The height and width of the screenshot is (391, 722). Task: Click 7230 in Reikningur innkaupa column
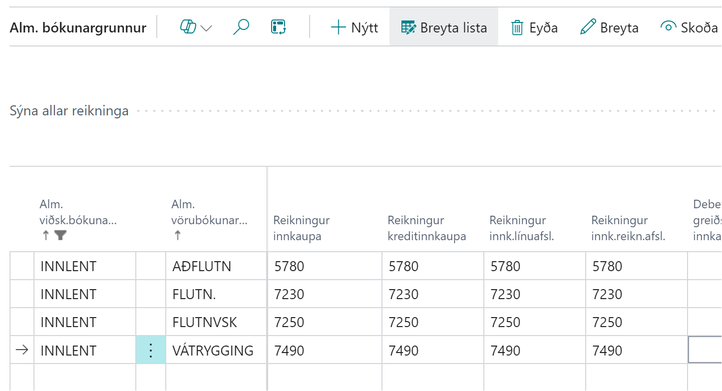click(x=290, y=294)
